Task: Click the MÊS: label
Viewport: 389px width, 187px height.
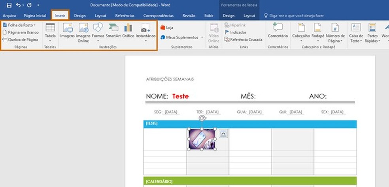Action: click(x=248, y=96)
